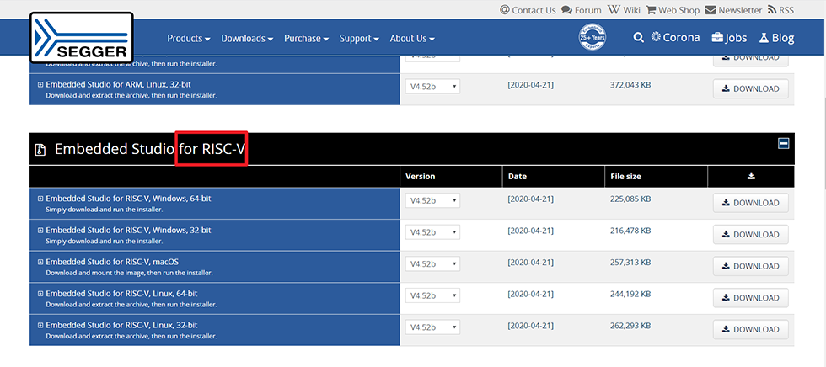Download Embedded Studio for RISC-V, Windows, 32-bit
826x367 pixels.
[x=751, y=235]
